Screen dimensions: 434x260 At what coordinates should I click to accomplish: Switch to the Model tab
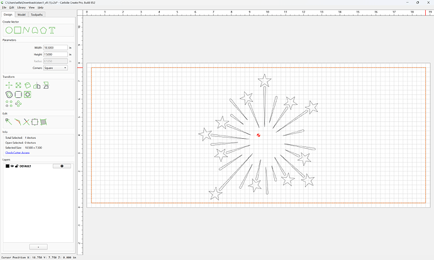point(21,14)
